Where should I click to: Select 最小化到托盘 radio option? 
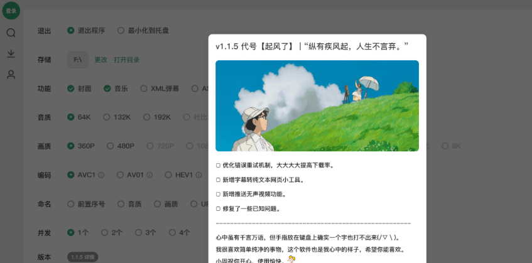point(143,31)
